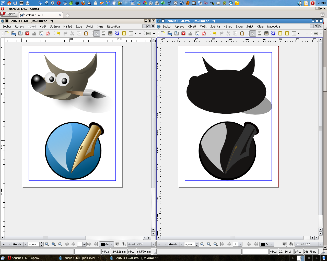Select Text Frame tool in Scribus 1.4.0 toolbar
327x261 pixels.
click(103, 33)
